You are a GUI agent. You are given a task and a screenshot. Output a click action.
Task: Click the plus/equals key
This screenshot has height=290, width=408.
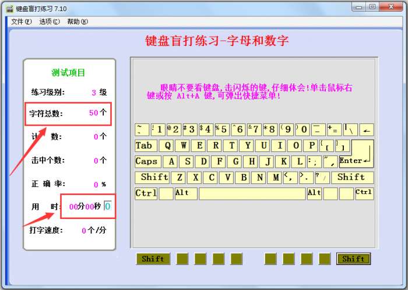(335, 130)
